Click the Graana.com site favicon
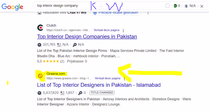Image resolution: width=209 pixels, height=112 pixels. click(40, 76)
